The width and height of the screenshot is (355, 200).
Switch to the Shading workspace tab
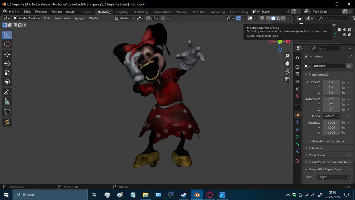tap(181, 12)
